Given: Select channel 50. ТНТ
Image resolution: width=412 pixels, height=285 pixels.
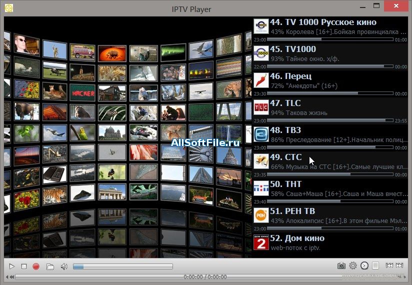Looking at the screenshot, I should point(330,192).
